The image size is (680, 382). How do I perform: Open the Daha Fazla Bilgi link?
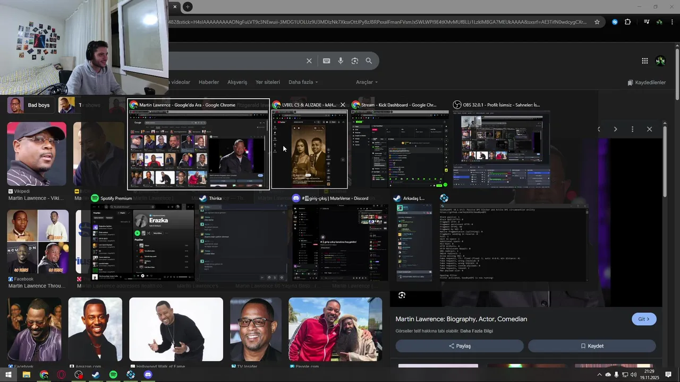(x=477, y=331)
